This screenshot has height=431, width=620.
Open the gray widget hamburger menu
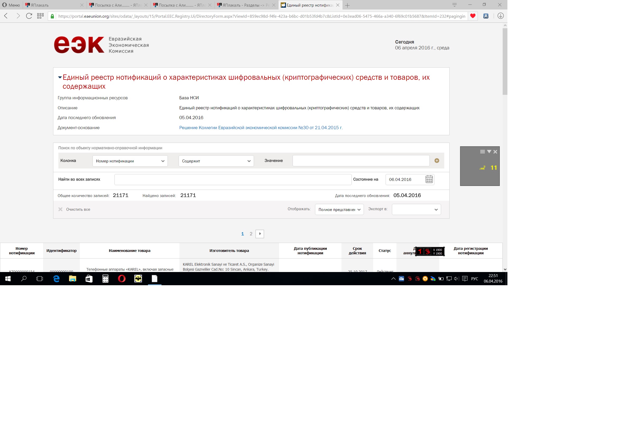482,152
